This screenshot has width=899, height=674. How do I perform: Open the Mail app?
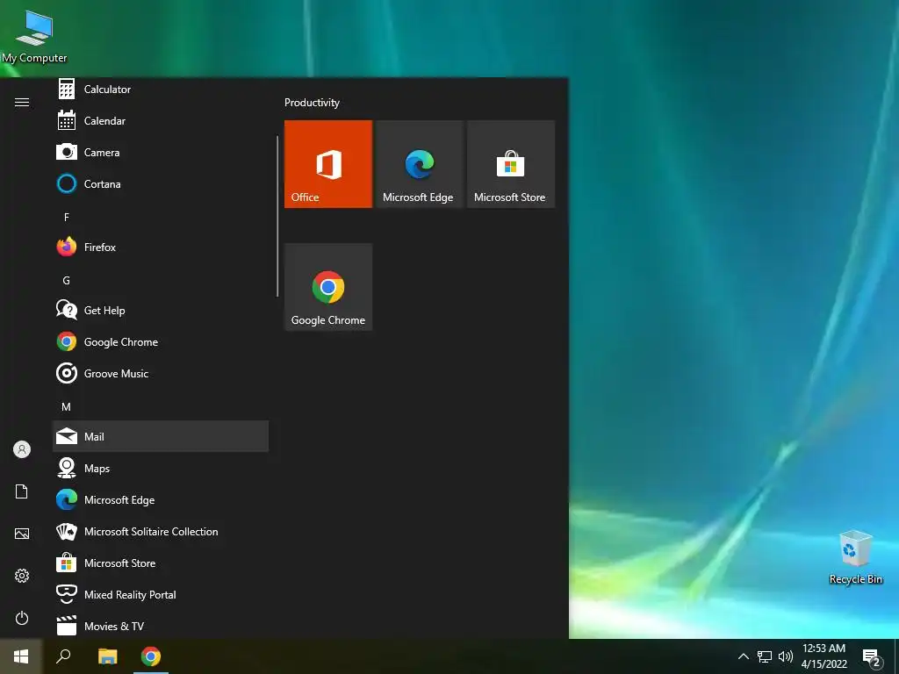tap(161, 436)
